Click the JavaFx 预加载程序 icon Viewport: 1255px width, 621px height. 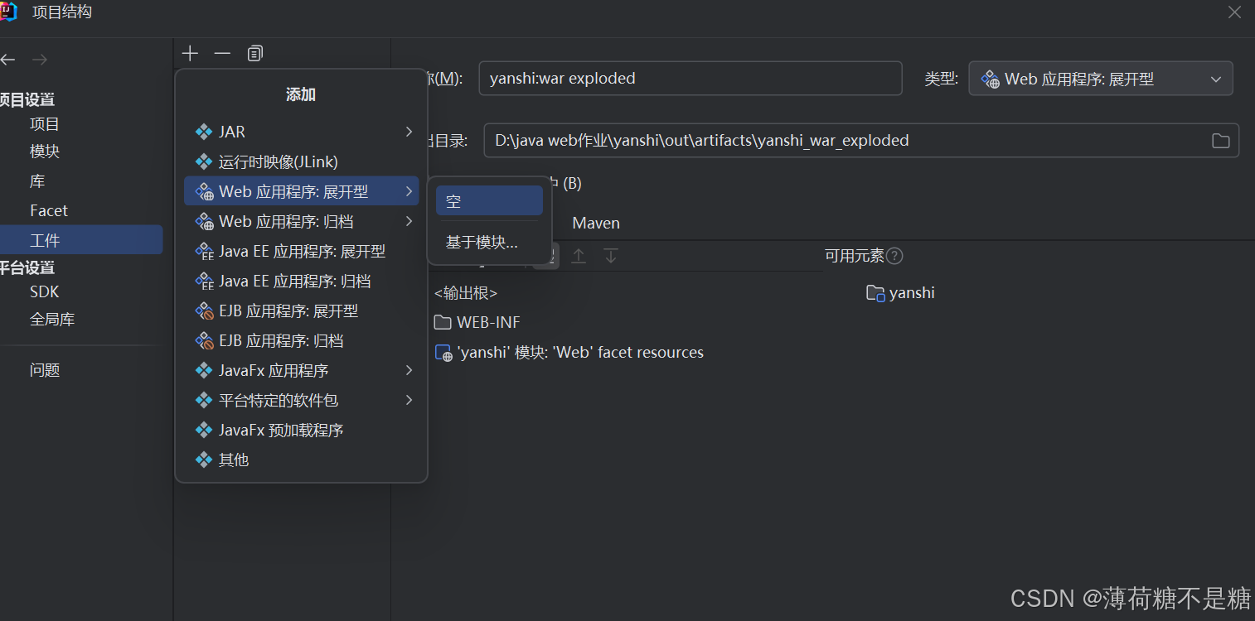pyautogui.click(x=204, y=430)
